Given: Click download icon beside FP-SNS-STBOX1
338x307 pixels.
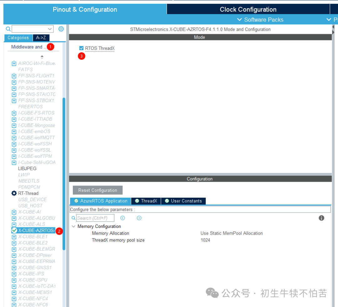Looking at the screenshot, I should tap(14, 101).
